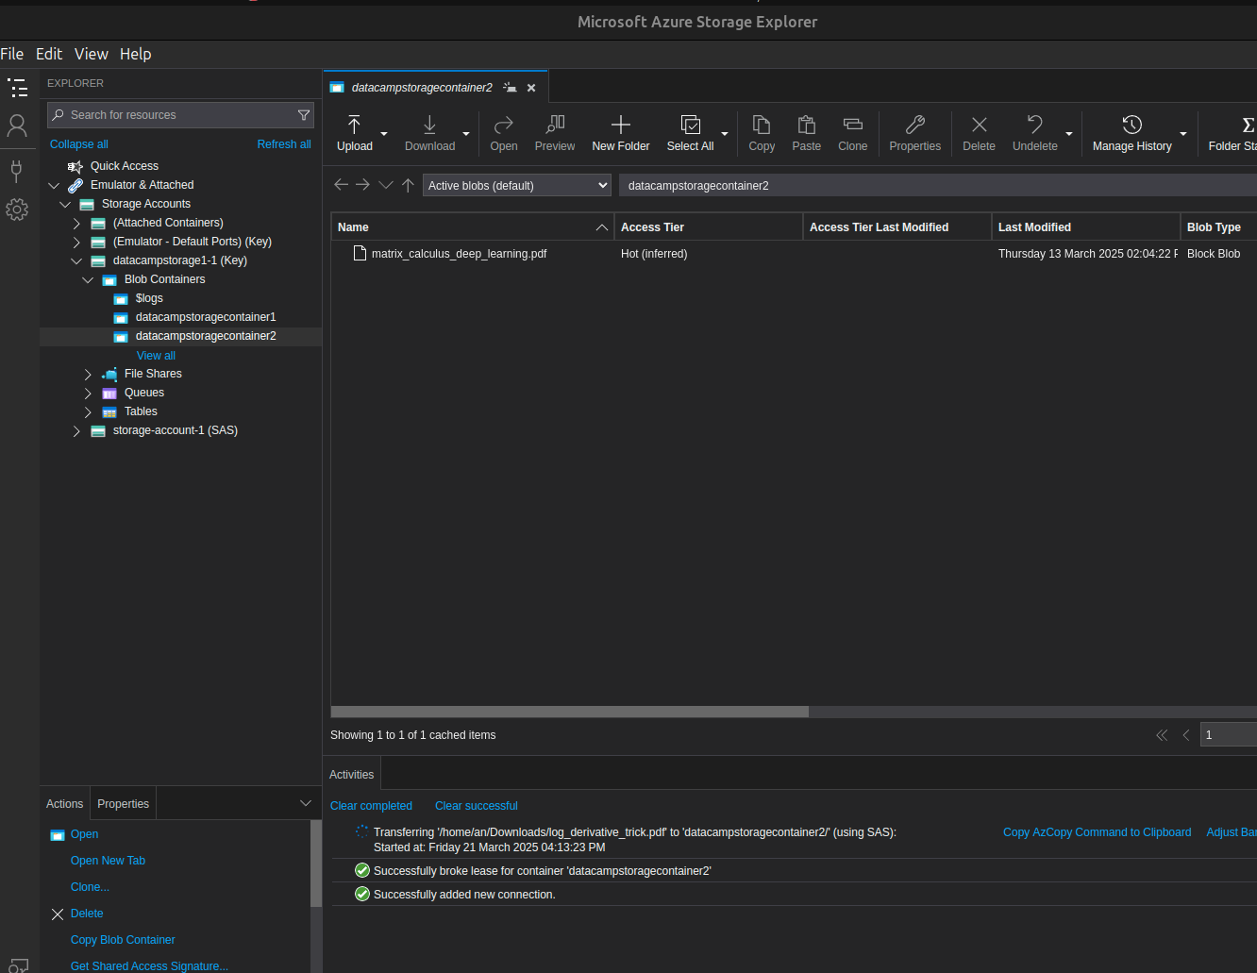Open the recent locations down chevron
This screenshot has width=1257, height=973.
point(386,185)
